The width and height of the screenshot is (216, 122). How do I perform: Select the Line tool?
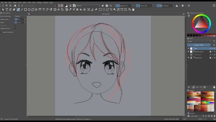point(22,9)
